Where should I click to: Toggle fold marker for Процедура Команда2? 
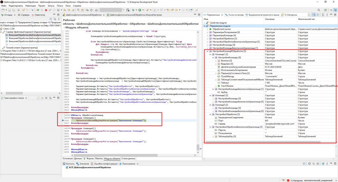pos(70,128)
